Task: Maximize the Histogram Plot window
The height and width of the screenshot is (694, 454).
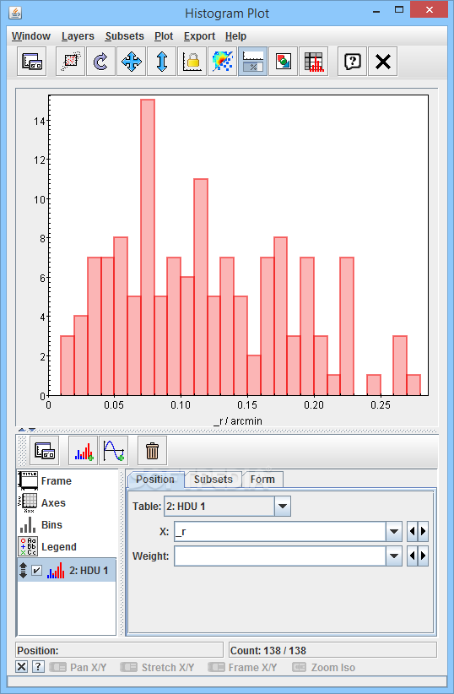Action: pyautogui.click(x=399, y=9)
